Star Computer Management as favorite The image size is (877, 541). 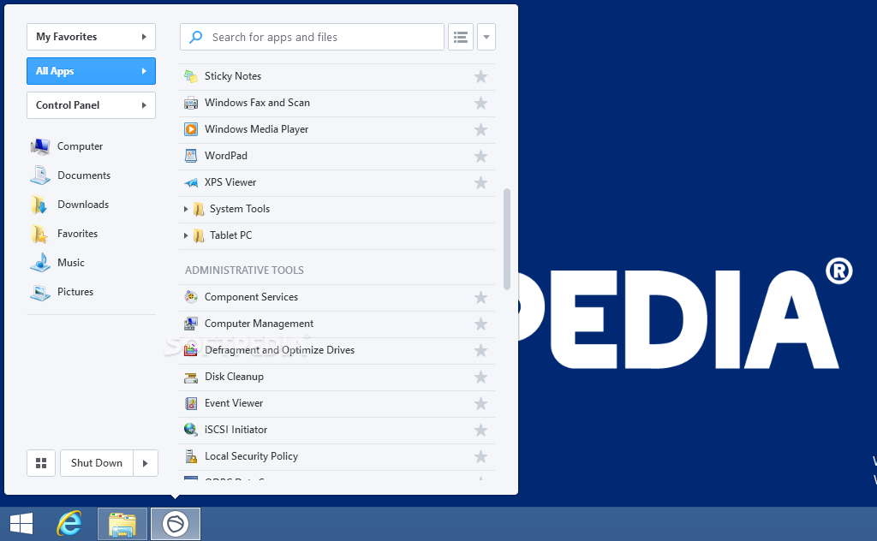tap(480, 324)
